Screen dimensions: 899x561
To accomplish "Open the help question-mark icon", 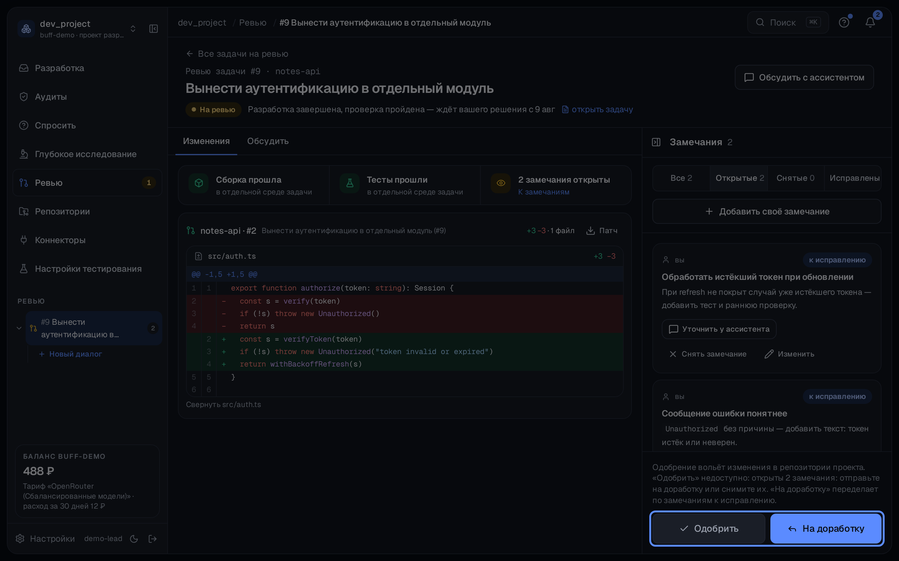I will [x=844, y=22].
